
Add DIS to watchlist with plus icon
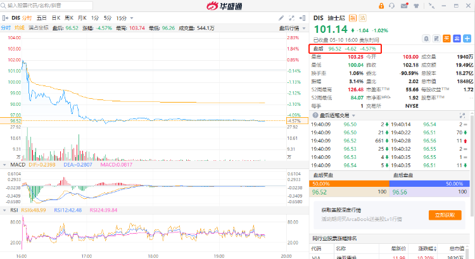[467, 39]
